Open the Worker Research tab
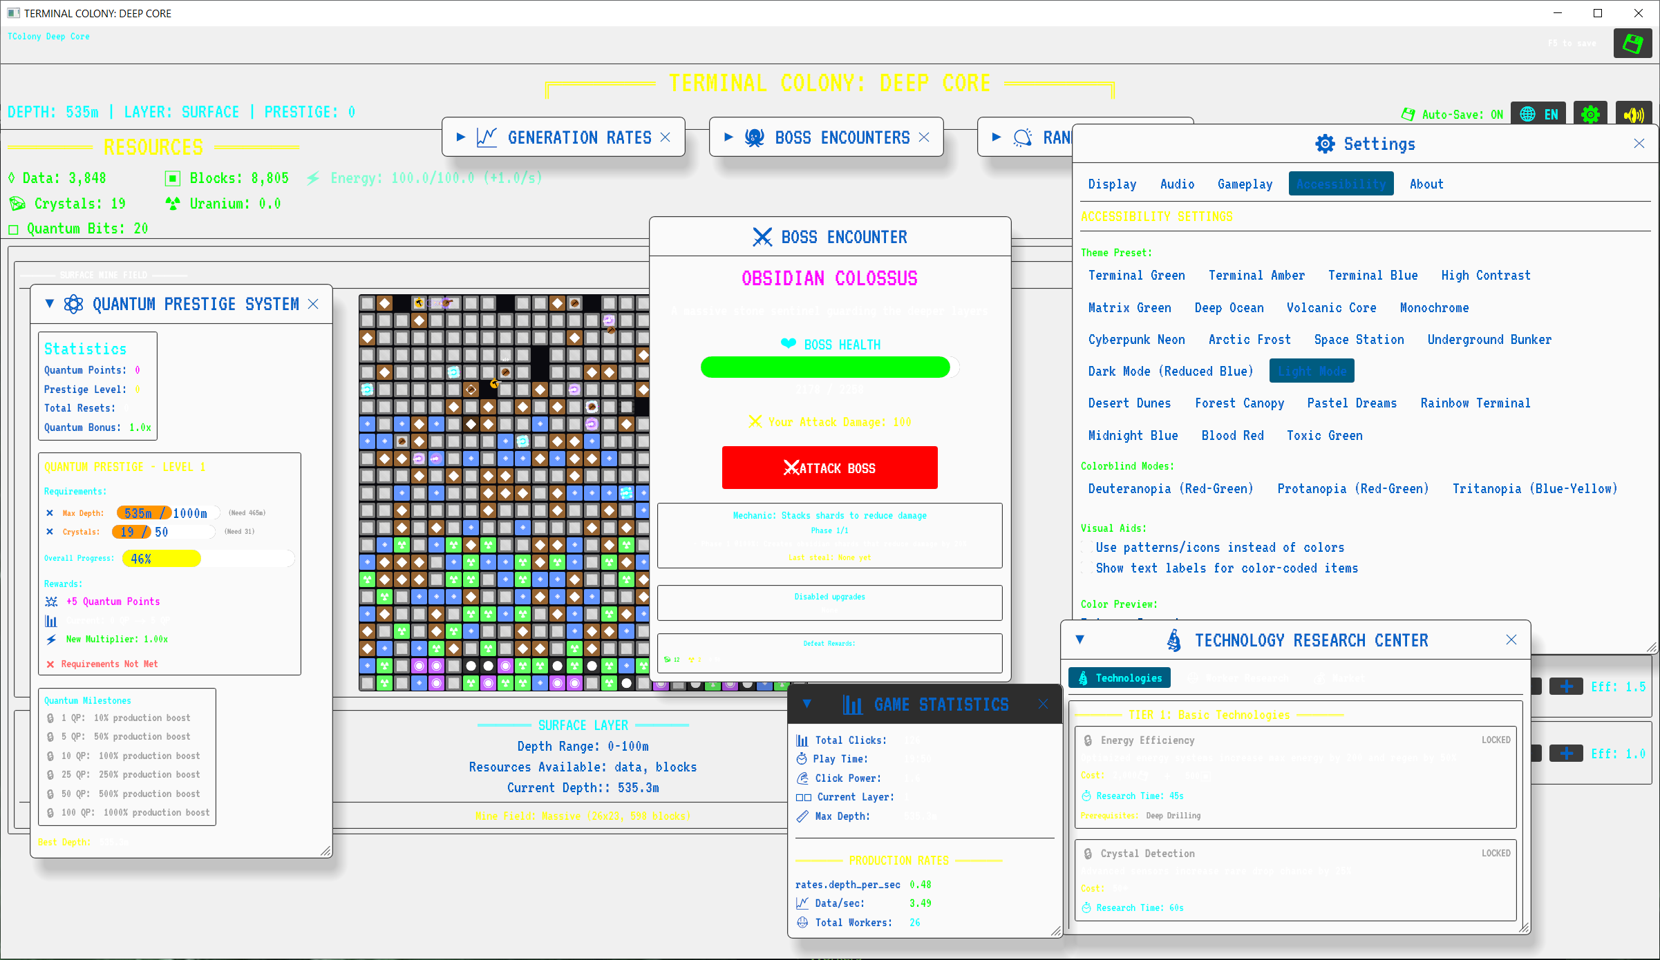 [1236, 678]
